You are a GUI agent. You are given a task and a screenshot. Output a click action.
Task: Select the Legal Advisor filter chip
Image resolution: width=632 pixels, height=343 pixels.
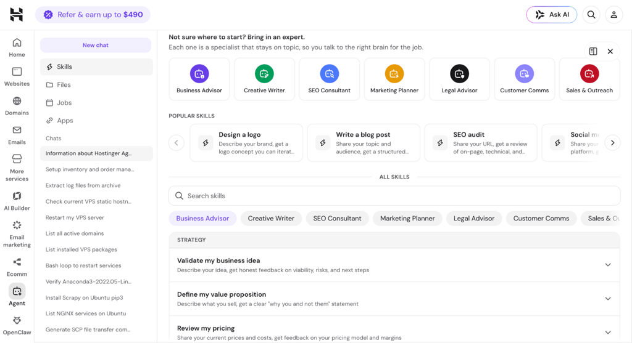[x=474, y=219]
